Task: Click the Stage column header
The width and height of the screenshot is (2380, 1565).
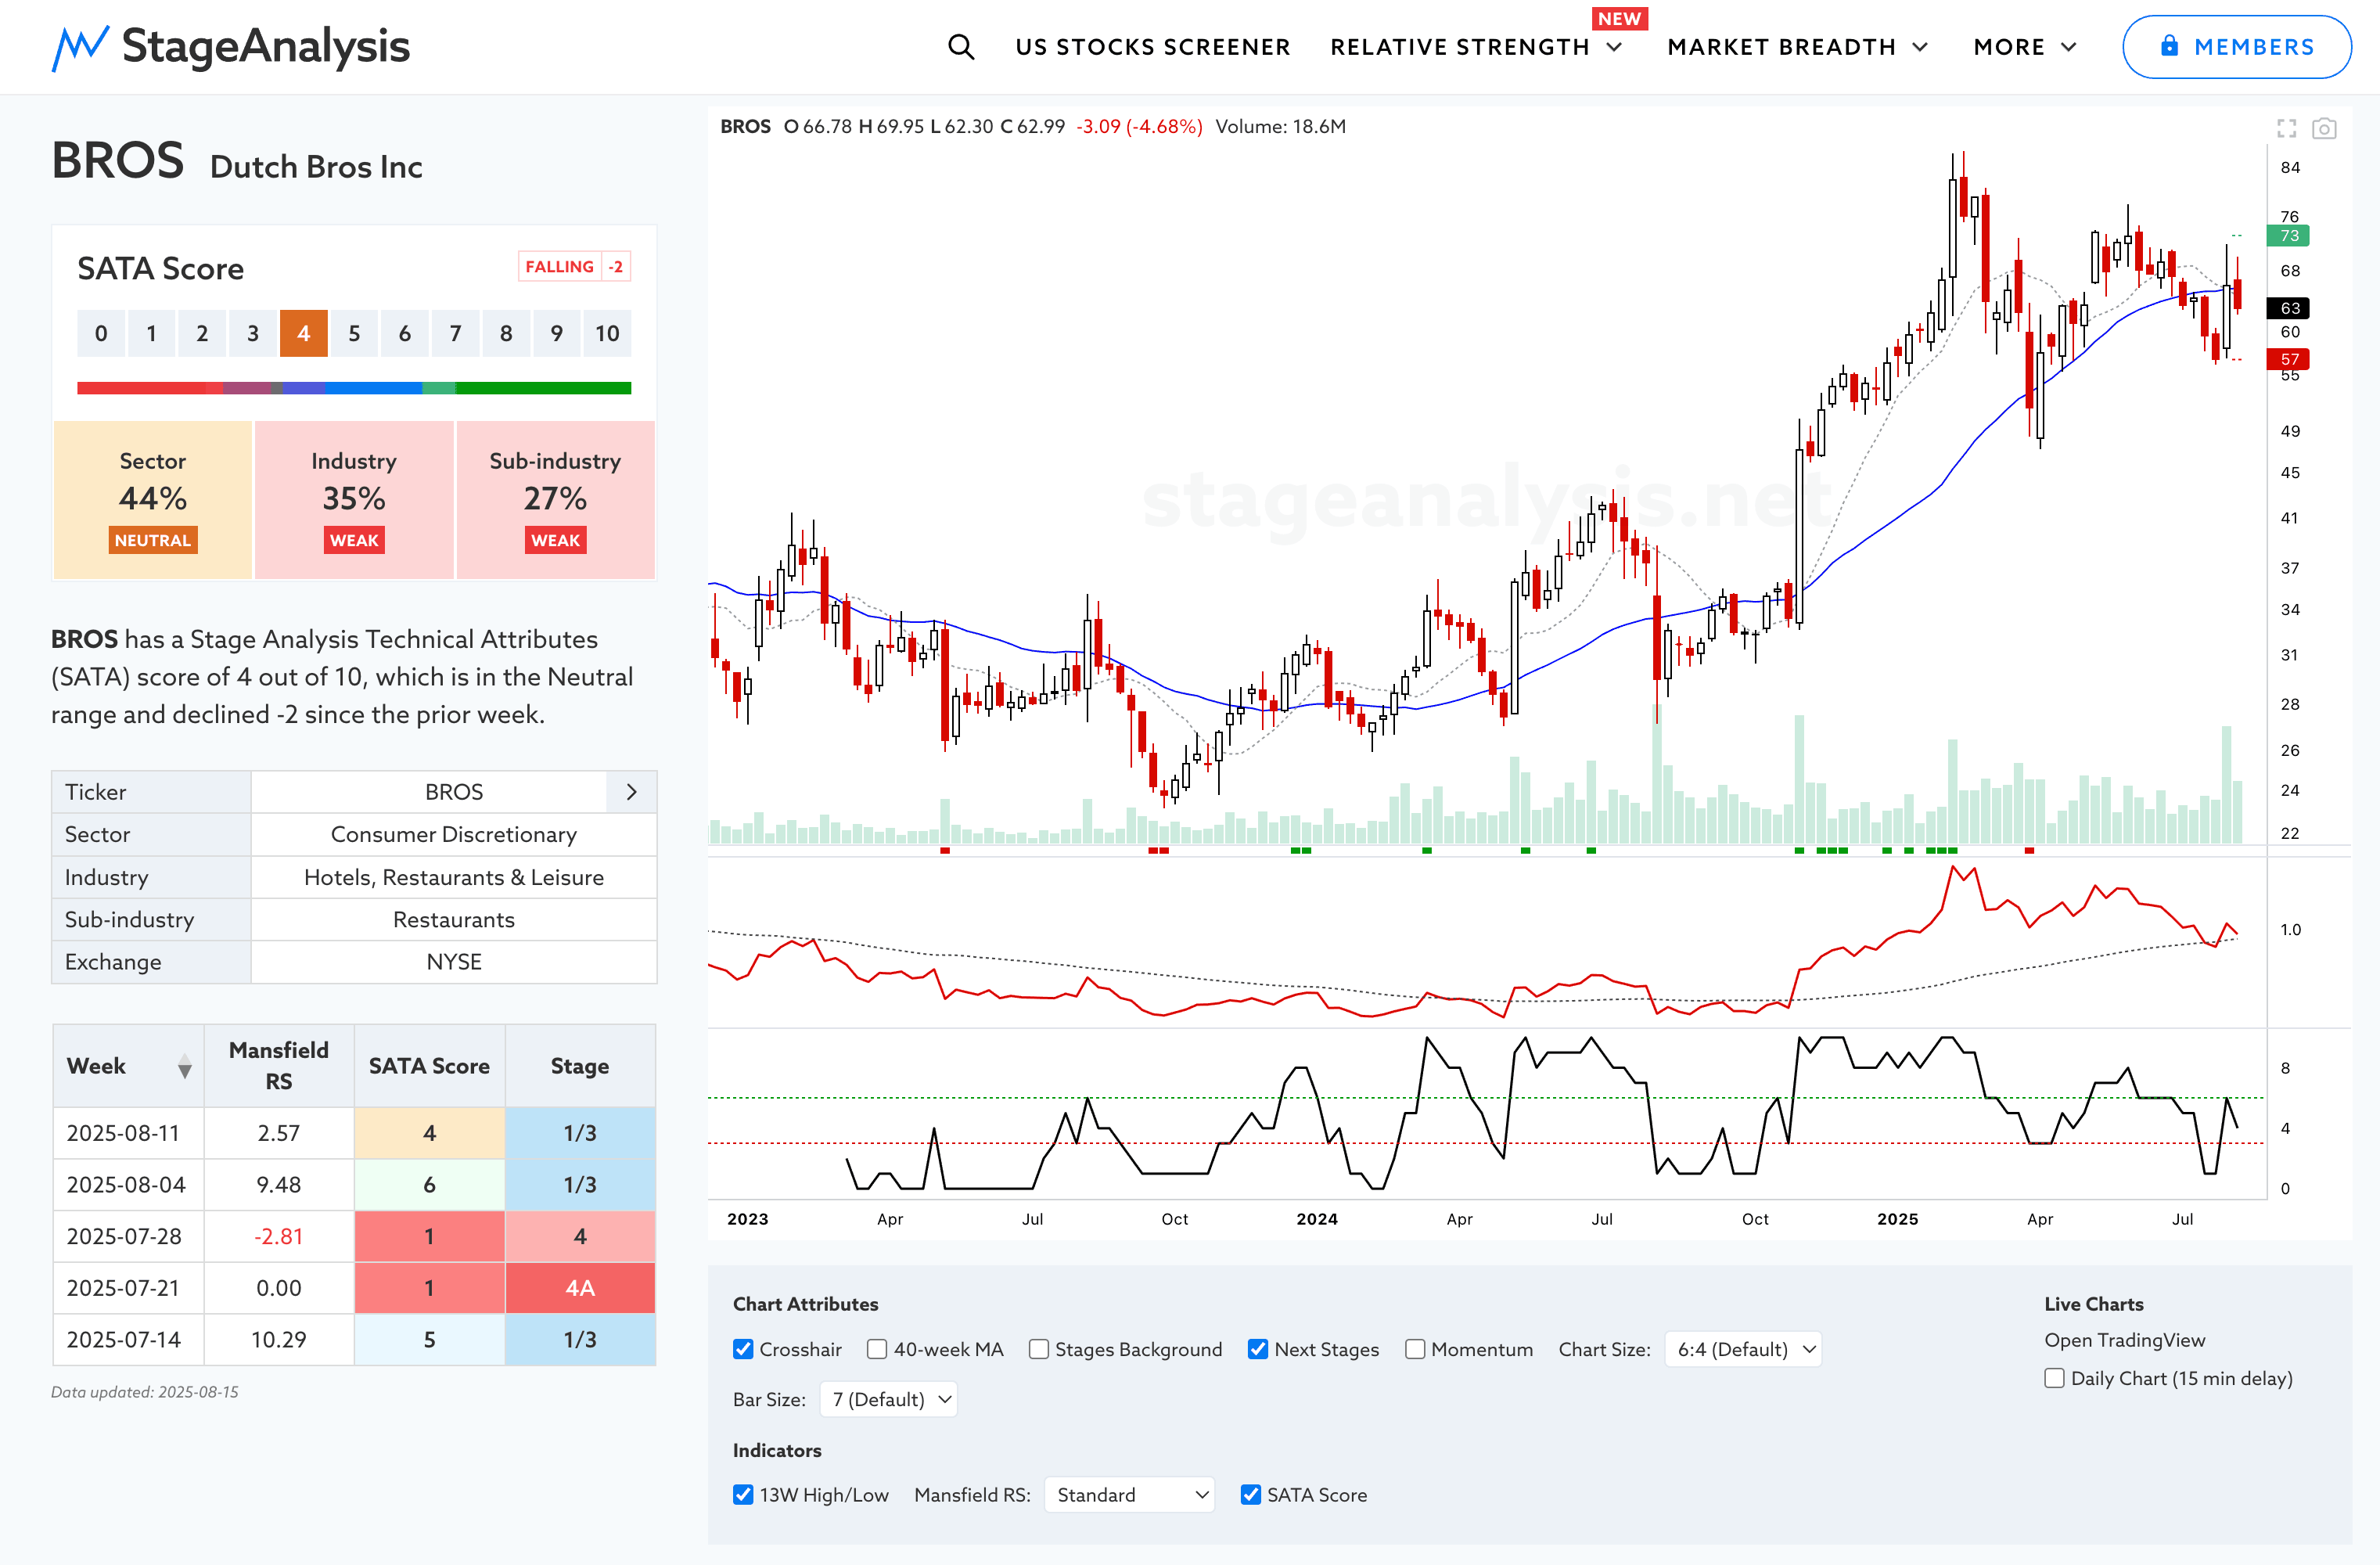Action: tap(580, 1066)
